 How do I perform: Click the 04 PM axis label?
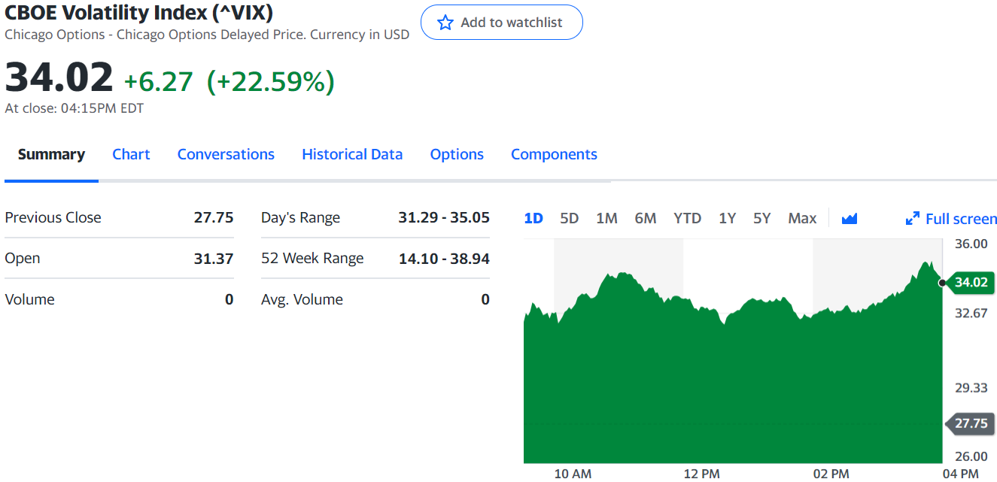pos(960,474)
